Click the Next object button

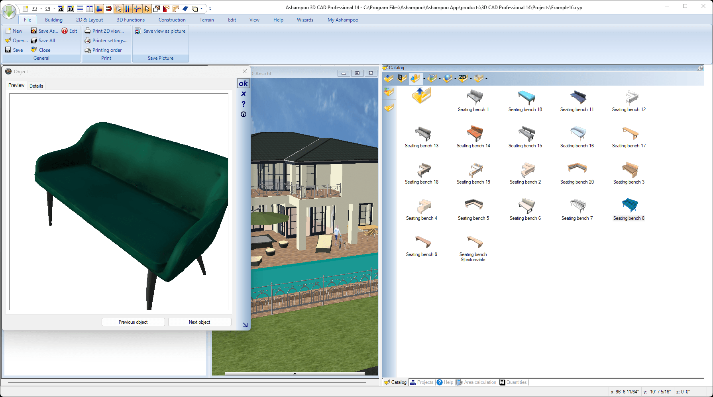(x=199, y=322)
